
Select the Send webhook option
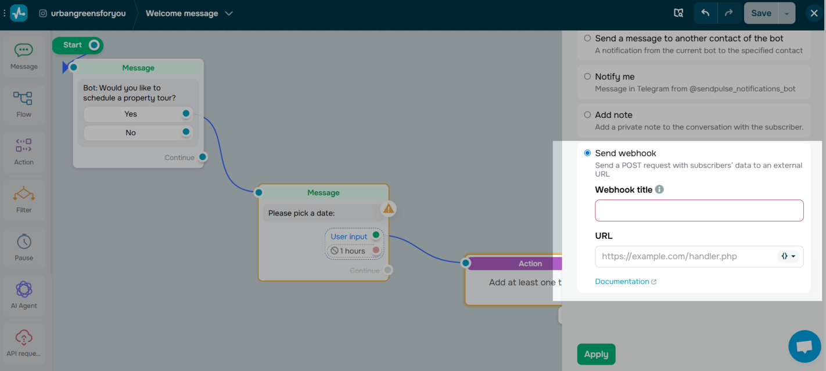click(587, 152)
